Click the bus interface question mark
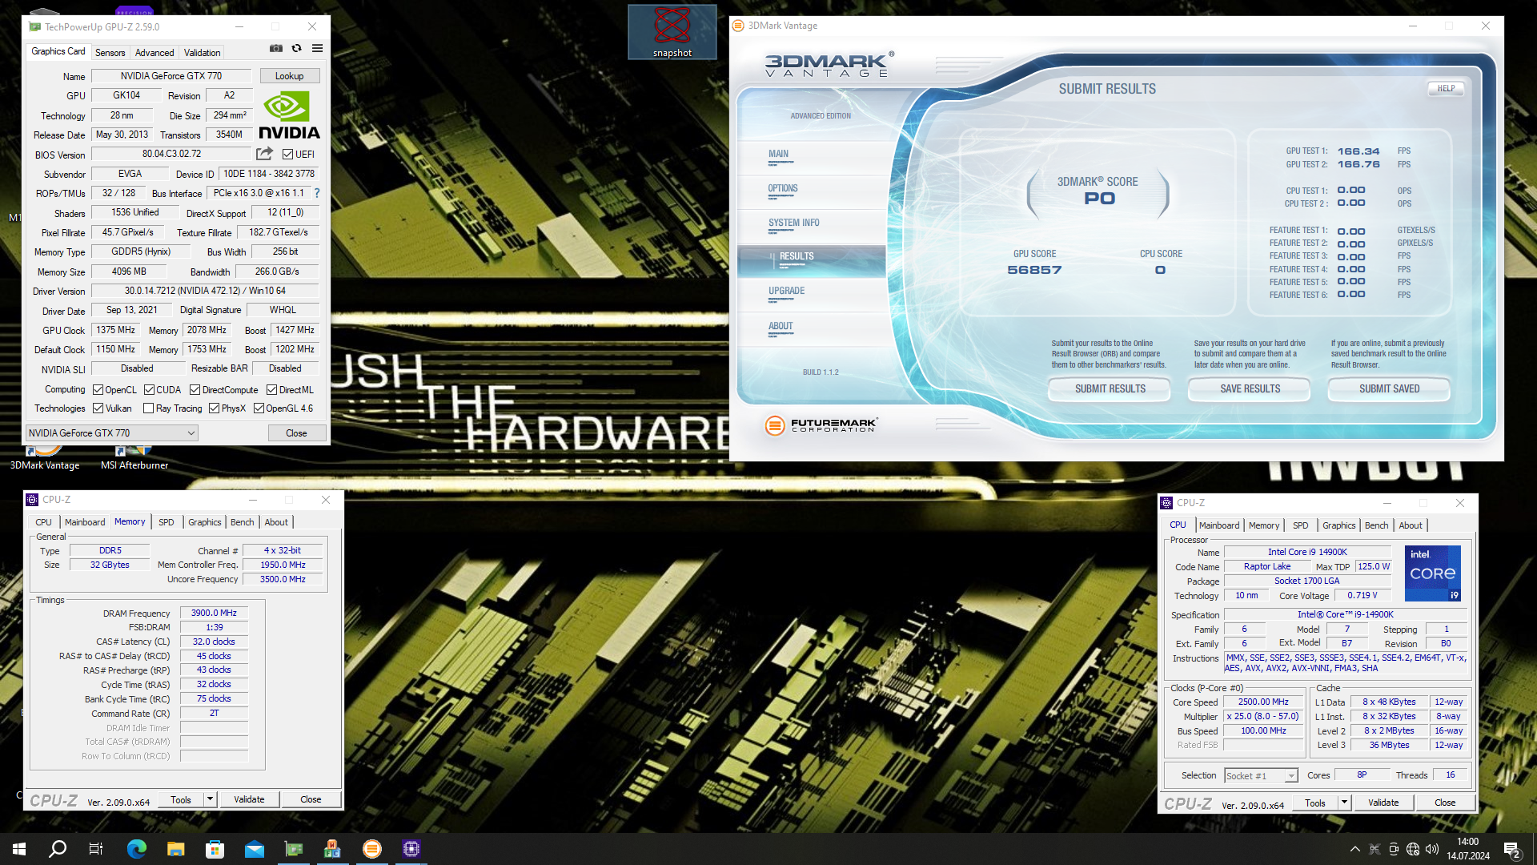Viewport: 1537px width, 865px height. pyautogui.click(x=317, y=193)
